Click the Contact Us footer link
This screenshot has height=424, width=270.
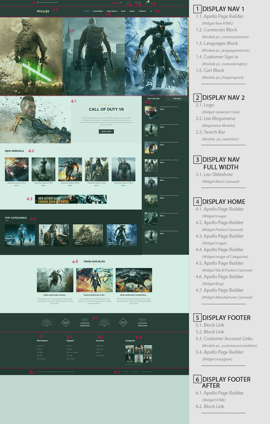[x=40, y=346]
